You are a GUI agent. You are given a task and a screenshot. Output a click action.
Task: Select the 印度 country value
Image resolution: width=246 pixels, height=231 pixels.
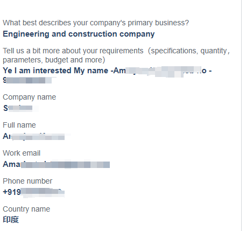(11, 220)
